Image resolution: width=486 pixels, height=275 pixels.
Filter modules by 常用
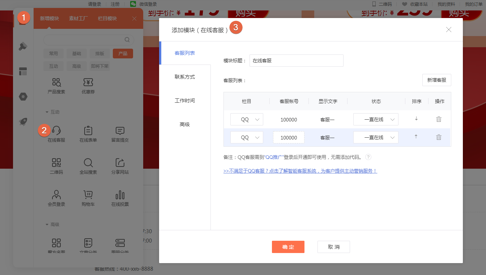tap(54, 53)
